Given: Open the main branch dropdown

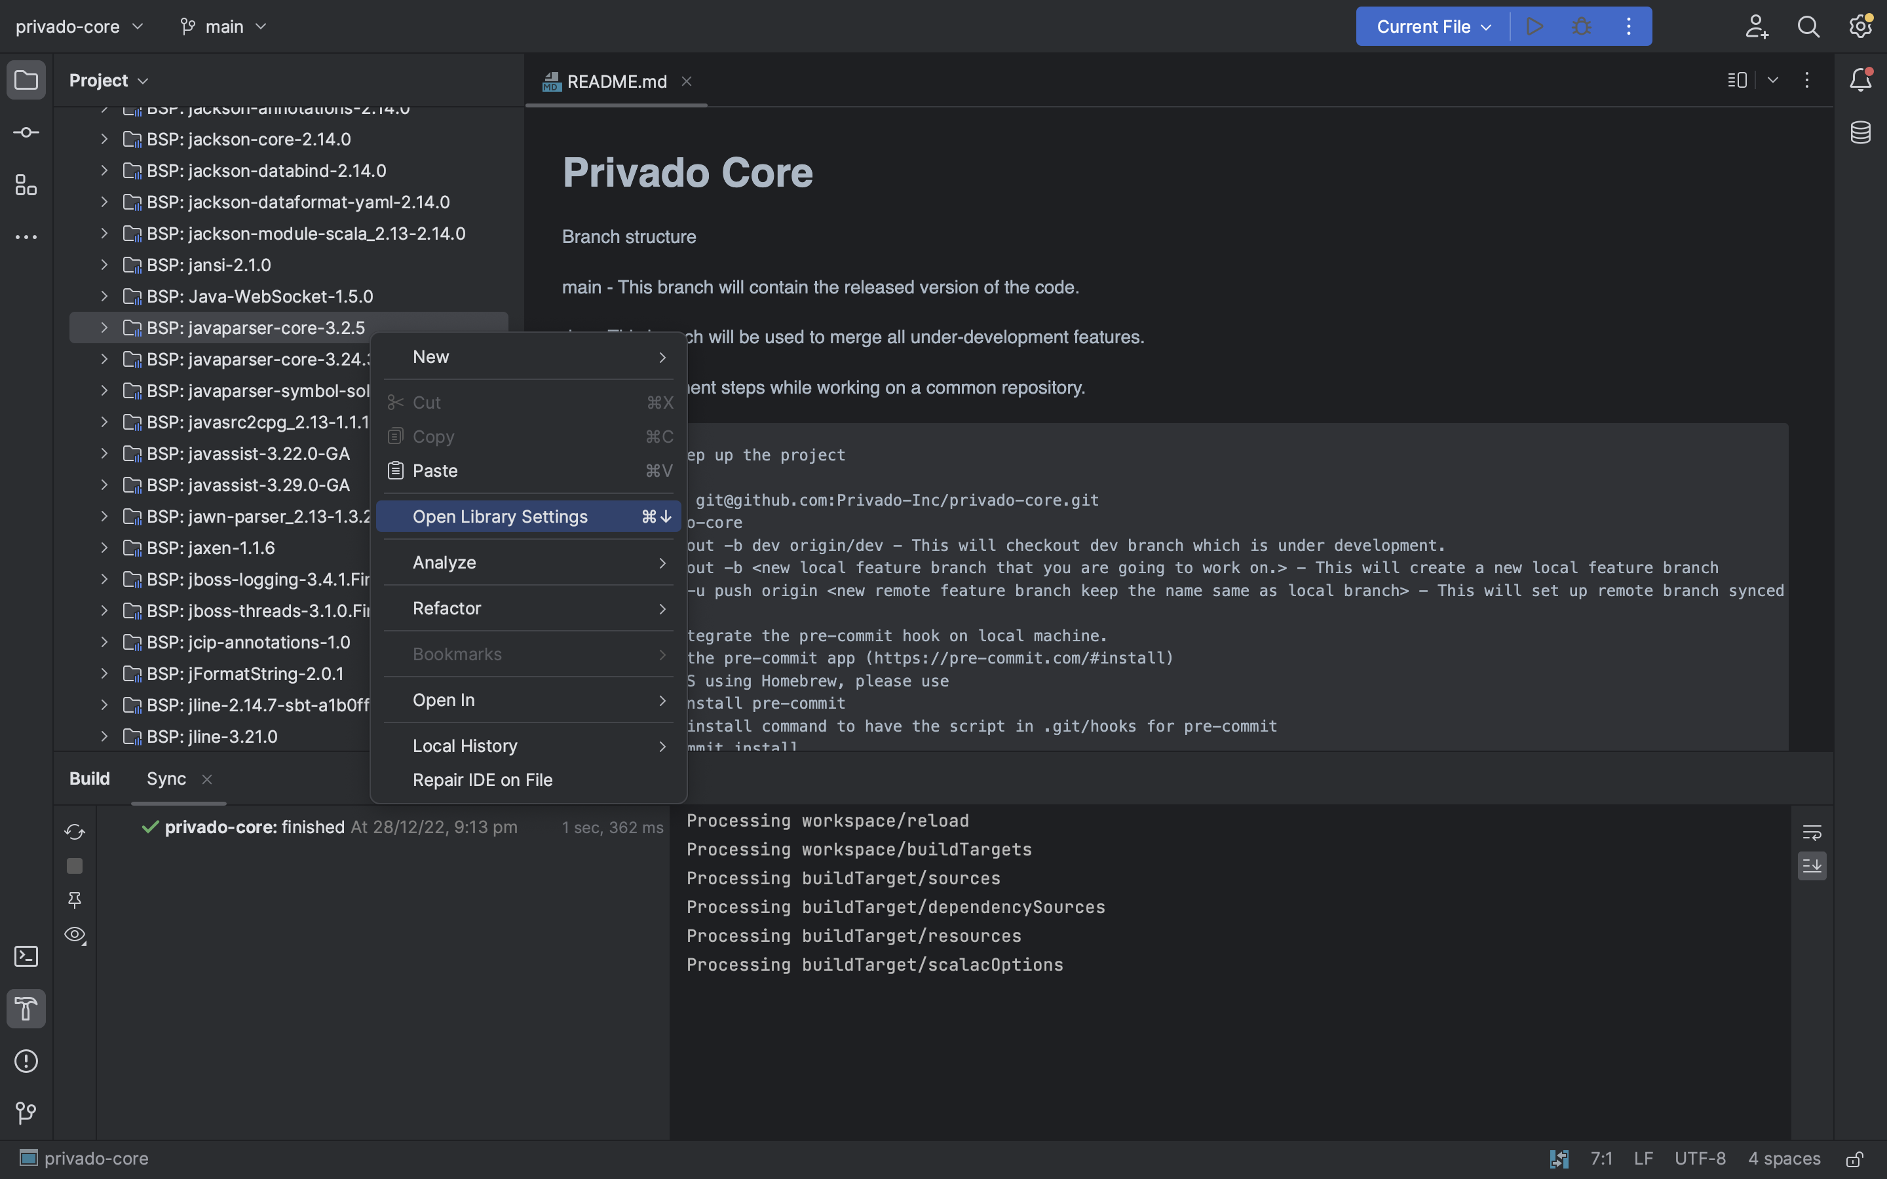Looking at the screenshot, I should click(224, 26).
